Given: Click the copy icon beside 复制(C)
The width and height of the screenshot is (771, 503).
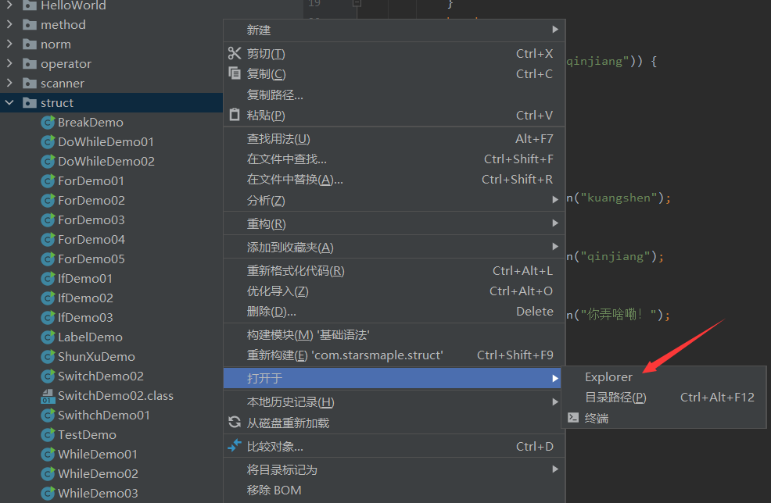Looking at the screenshot, I should [235, 73].
